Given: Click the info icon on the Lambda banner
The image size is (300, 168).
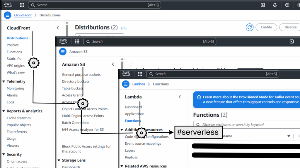Looking at the screenshot, I should 199,97.
